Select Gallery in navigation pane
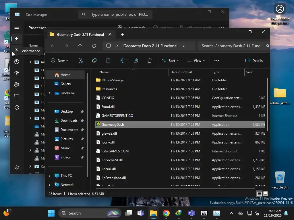 click(65, 84)
